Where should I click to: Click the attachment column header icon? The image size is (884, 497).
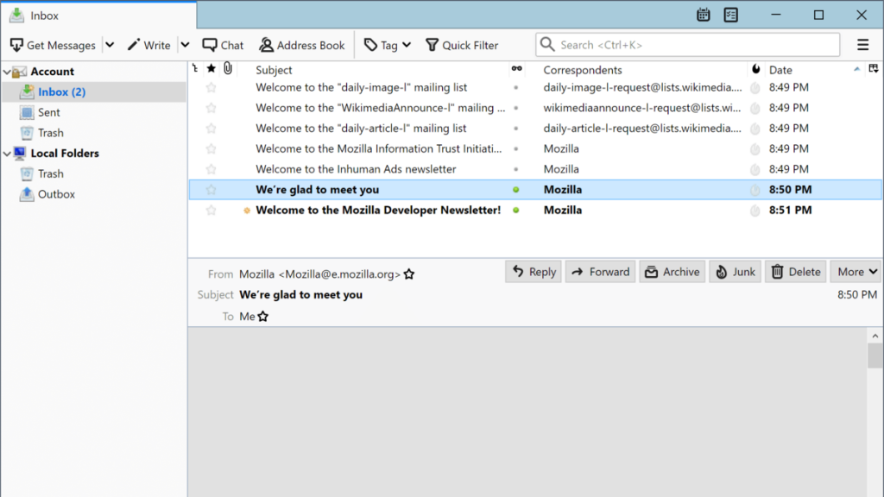(x=226, y=70)
